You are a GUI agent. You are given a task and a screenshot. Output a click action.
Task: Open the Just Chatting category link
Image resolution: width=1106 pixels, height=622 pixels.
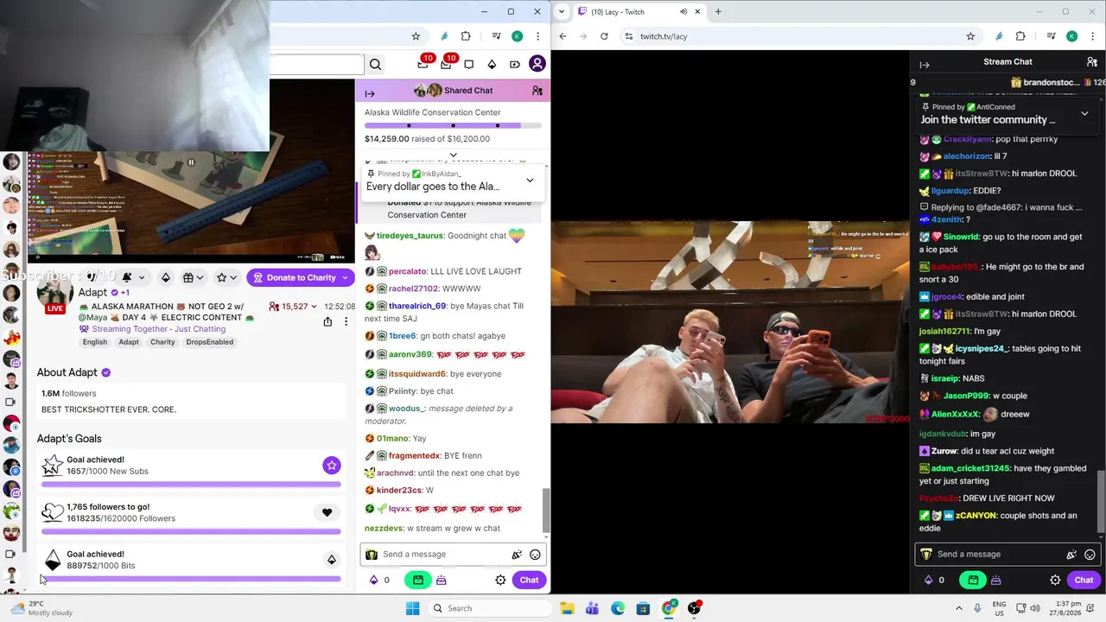tap(200, 329)
